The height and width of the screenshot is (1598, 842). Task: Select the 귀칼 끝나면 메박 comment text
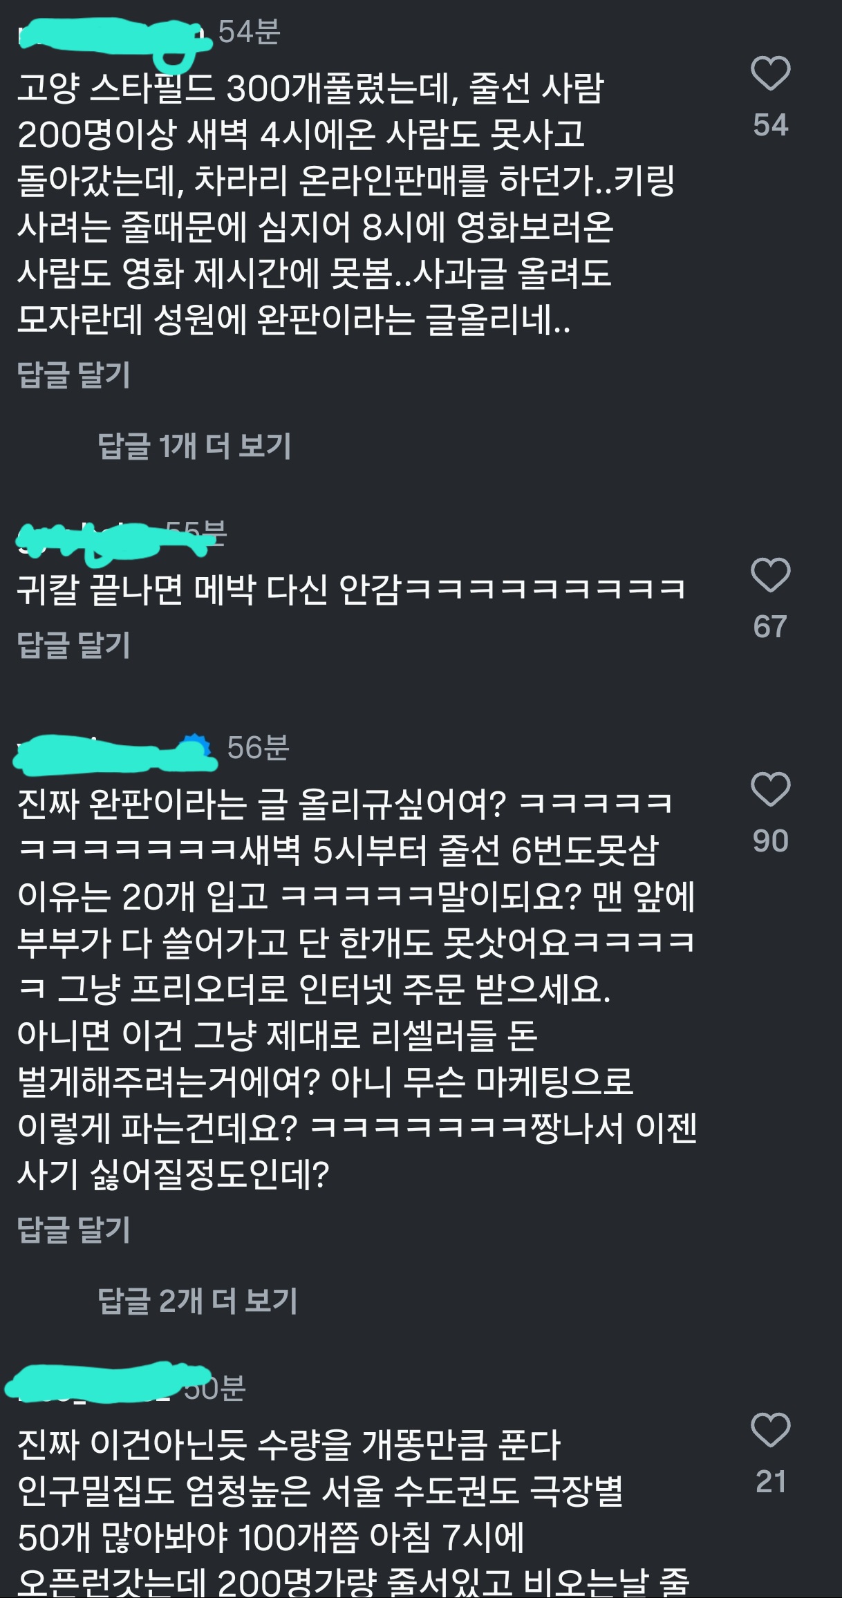pyautogui.click(x=351, y=590)
